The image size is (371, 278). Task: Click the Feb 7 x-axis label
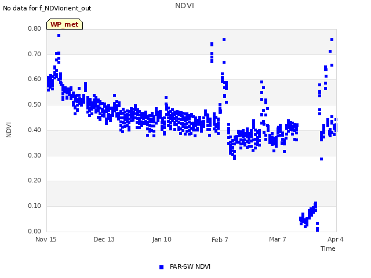point(220,240)
